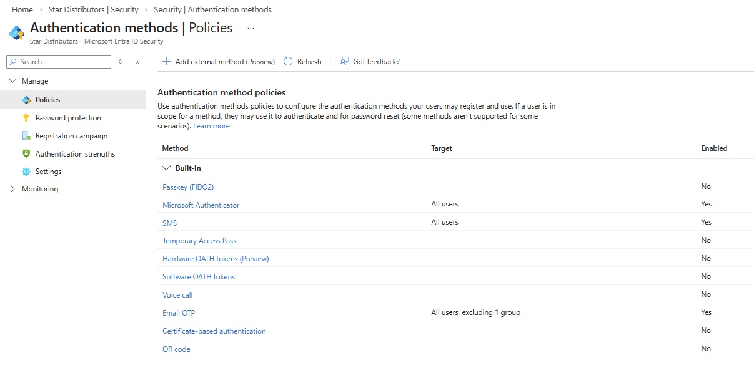This screenshot has width=754, height=373.
Task: Open the ellipsis more options menu
Action: 251,29
